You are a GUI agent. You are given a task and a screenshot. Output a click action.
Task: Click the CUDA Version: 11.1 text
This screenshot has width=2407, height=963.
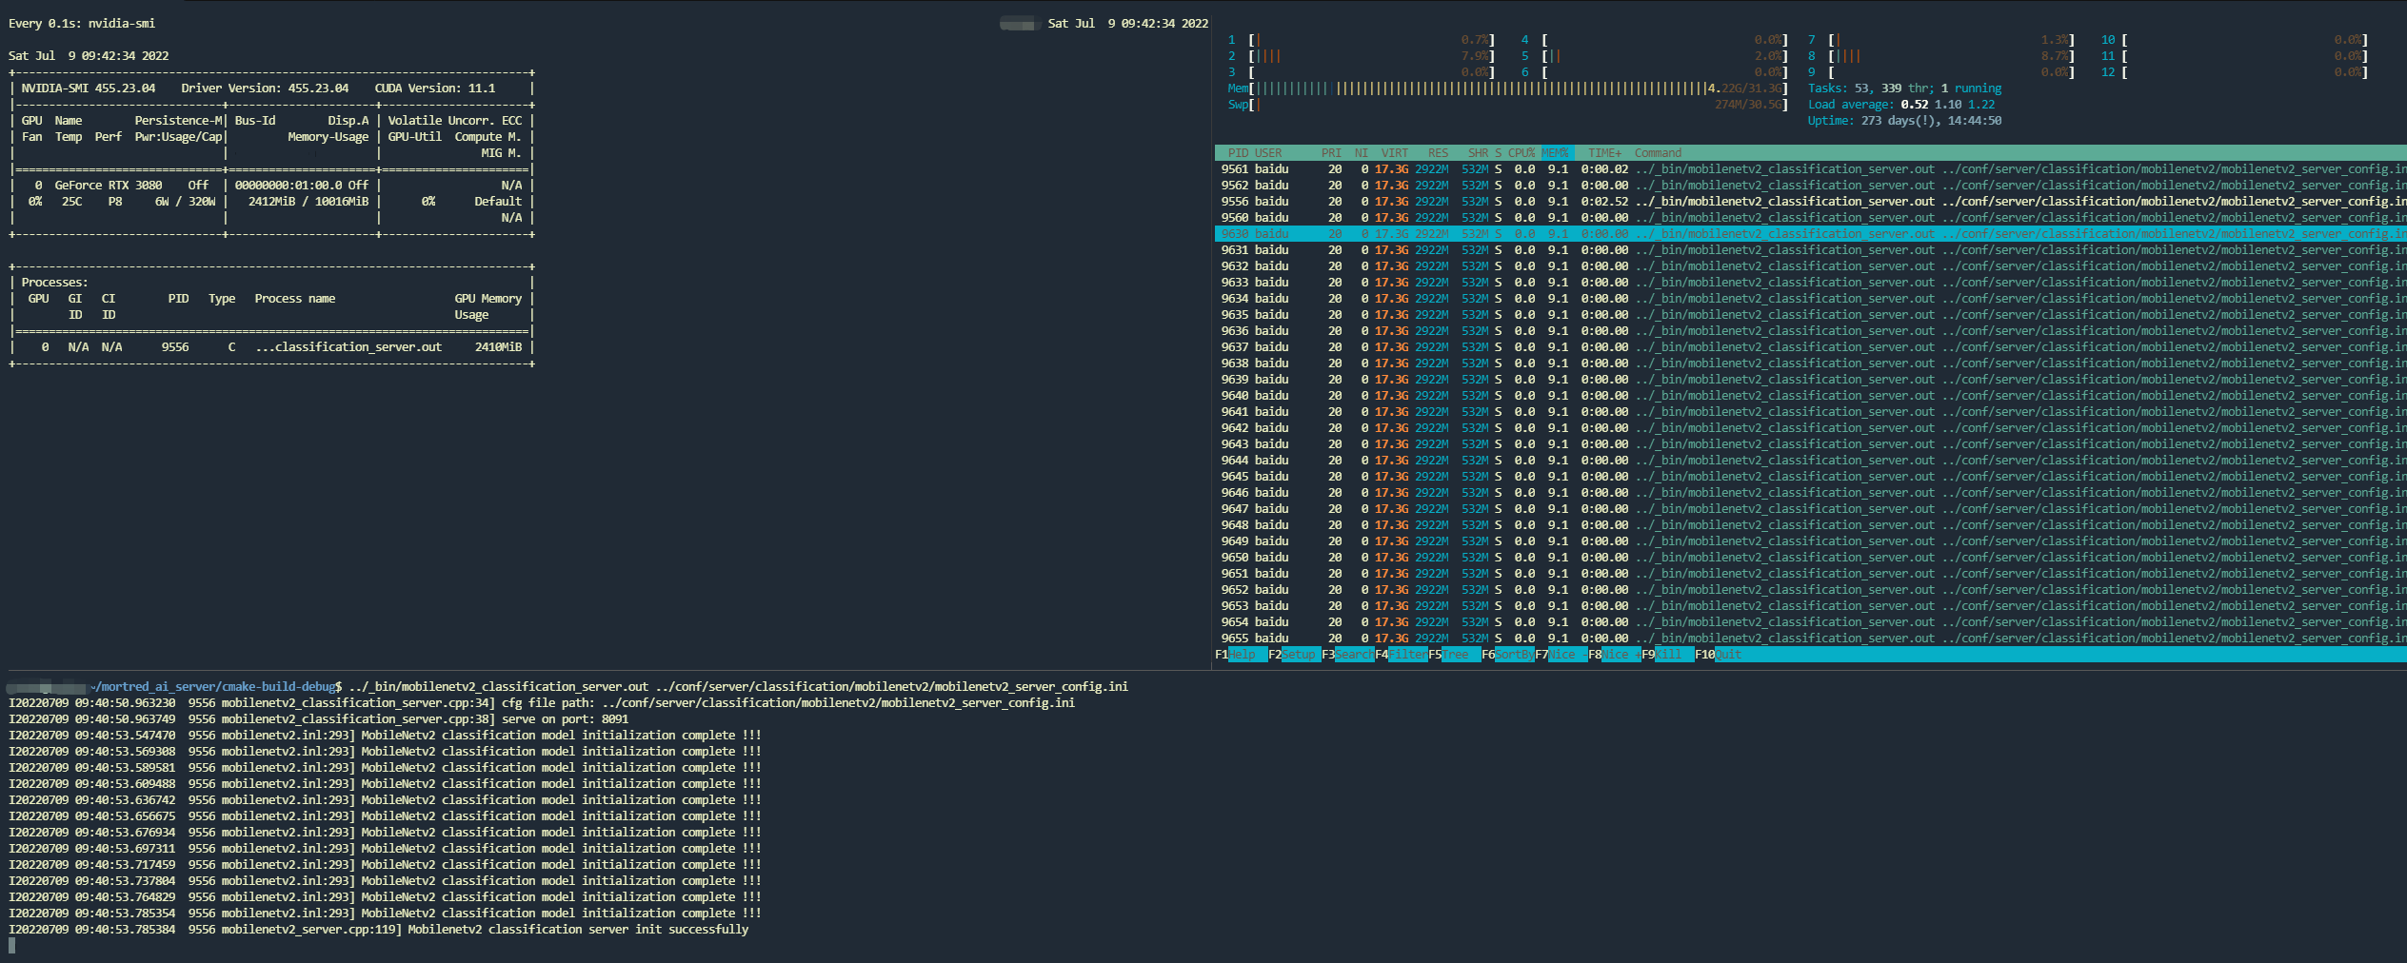click(x=435, y=88)
